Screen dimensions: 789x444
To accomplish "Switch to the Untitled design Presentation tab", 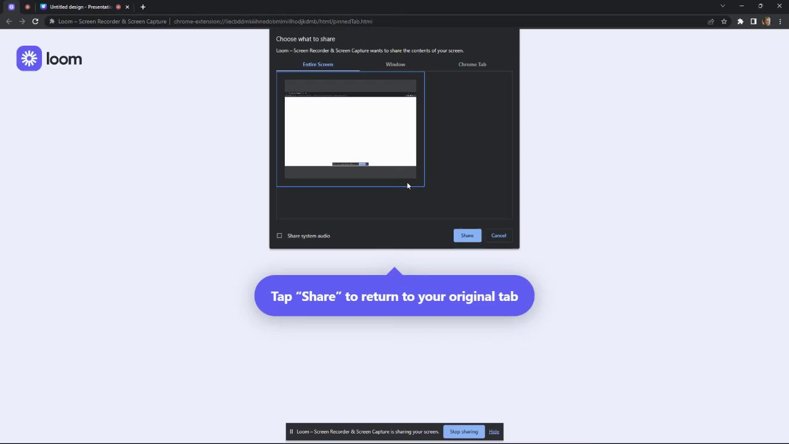I will click(x=81, y=7).
